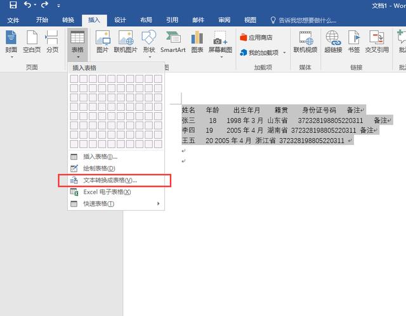The width and height of the screenshot is (406, 316).
Task: Expand the 屏幕截图 dropdown arrow
Action: 221,57
